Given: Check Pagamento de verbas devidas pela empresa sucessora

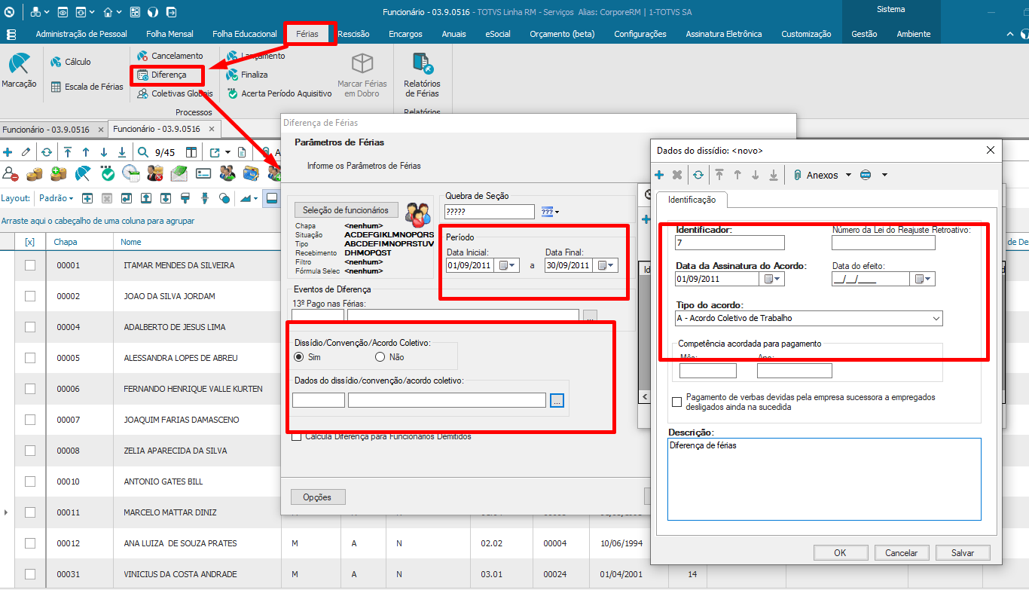Looking at the screenshot, I should pyautogui.click(x=677, y=402).
